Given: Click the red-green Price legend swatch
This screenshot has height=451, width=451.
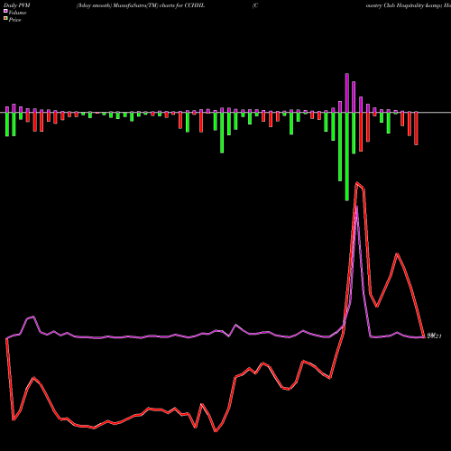Looking at the screenshot, I should coord(5,19).
